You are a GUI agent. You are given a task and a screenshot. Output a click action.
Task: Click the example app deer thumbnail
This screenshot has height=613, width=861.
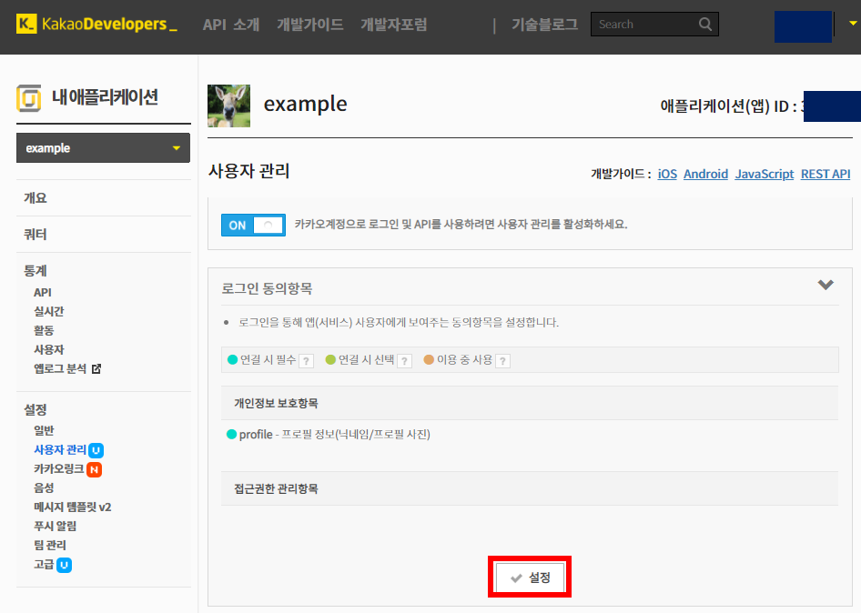(229, 106)
